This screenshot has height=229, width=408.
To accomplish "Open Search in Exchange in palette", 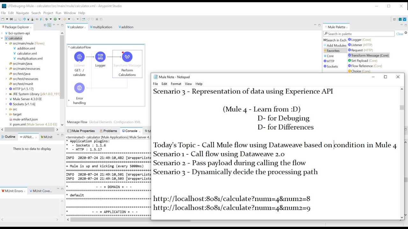I will (x=335, y=40).
